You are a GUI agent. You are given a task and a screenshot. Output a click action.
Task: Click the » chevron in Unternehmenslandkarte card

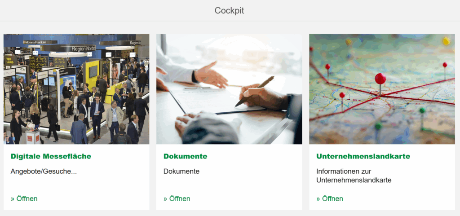click(318, 198)
